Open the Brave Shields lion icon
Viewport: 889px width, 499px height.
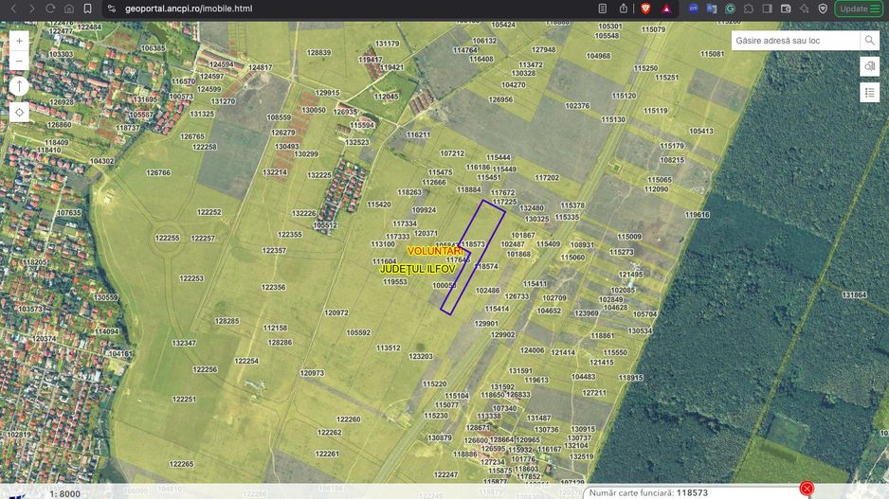click(645, 9)
